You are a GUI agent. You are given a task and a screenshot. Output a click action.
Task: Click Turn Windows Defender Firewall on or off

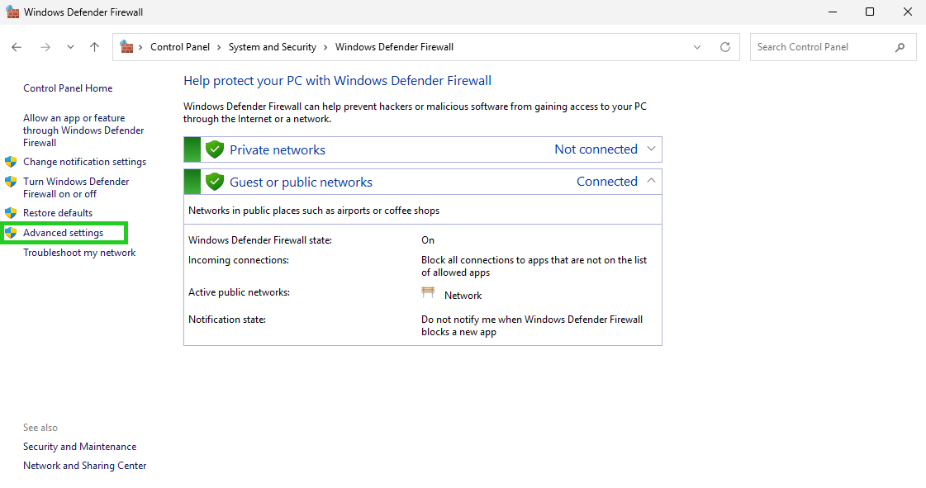tap(76, 187)
